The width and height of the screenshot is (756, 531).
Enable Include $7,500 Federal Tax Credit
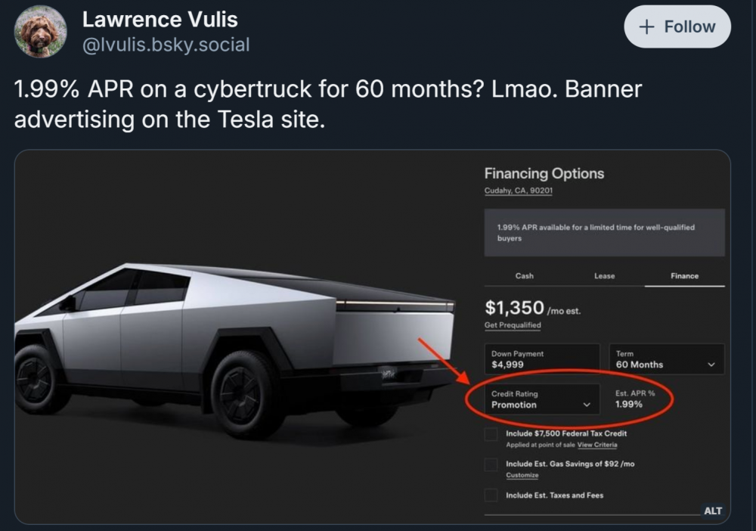pyautogui.click(x=491, y=435)
